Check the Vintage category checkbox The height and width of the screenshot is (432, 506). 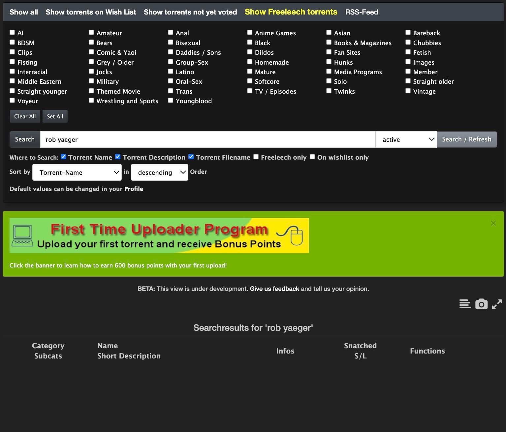pos(408,91)
